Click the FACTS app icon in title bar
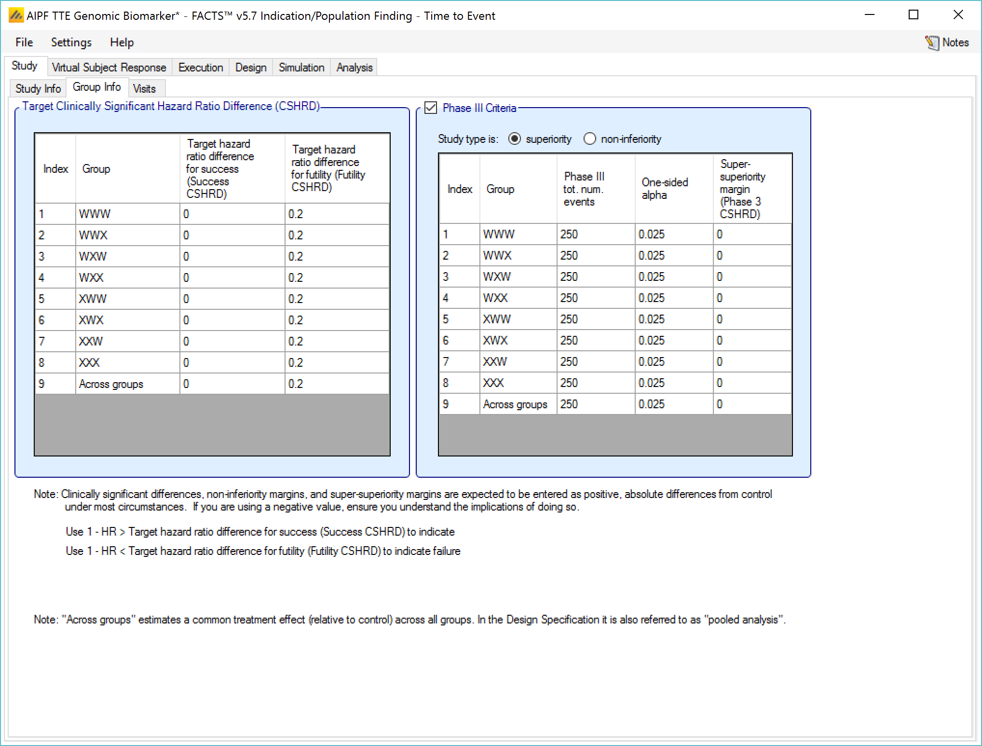 click(16, 16)
